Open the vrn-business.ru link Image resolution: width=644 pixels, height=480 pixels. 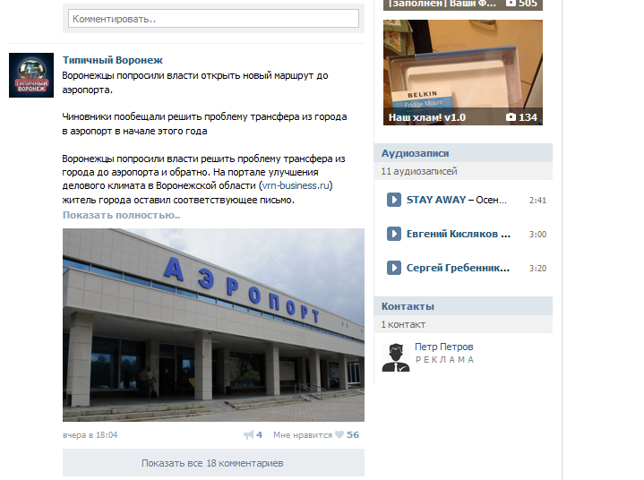click(296, 185)
